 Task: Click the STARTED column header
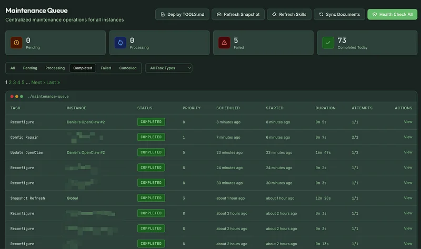click(275, 108)
